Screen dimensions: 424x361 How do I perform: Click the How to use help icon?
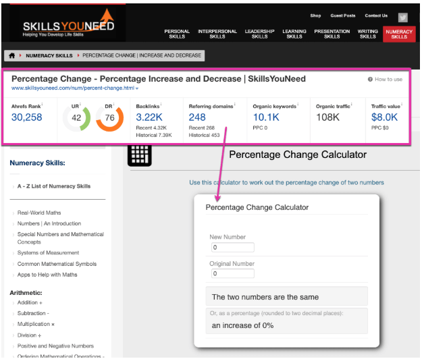[370, 80]
